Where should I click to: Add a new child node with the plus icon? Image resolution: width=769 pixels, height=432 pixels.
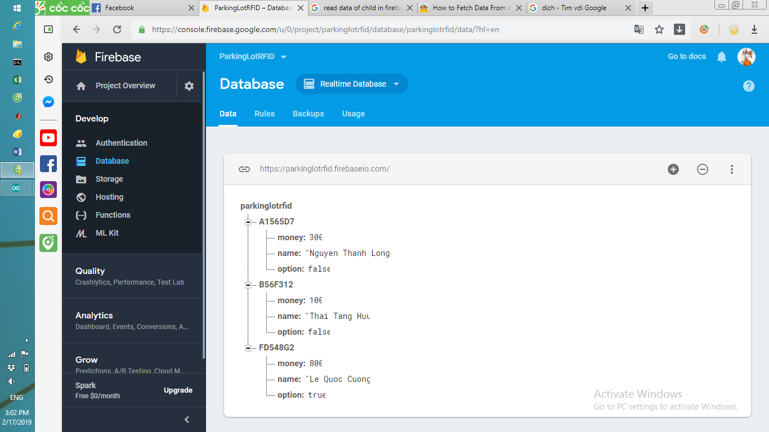click(x=673, y=169)
